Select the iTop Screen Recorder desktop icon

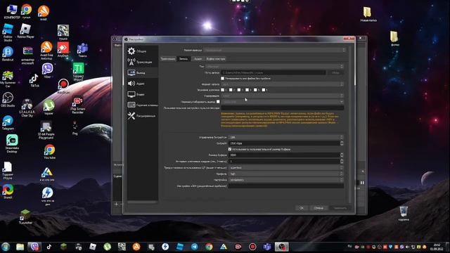pyautogui.click(x=77, y=105)
